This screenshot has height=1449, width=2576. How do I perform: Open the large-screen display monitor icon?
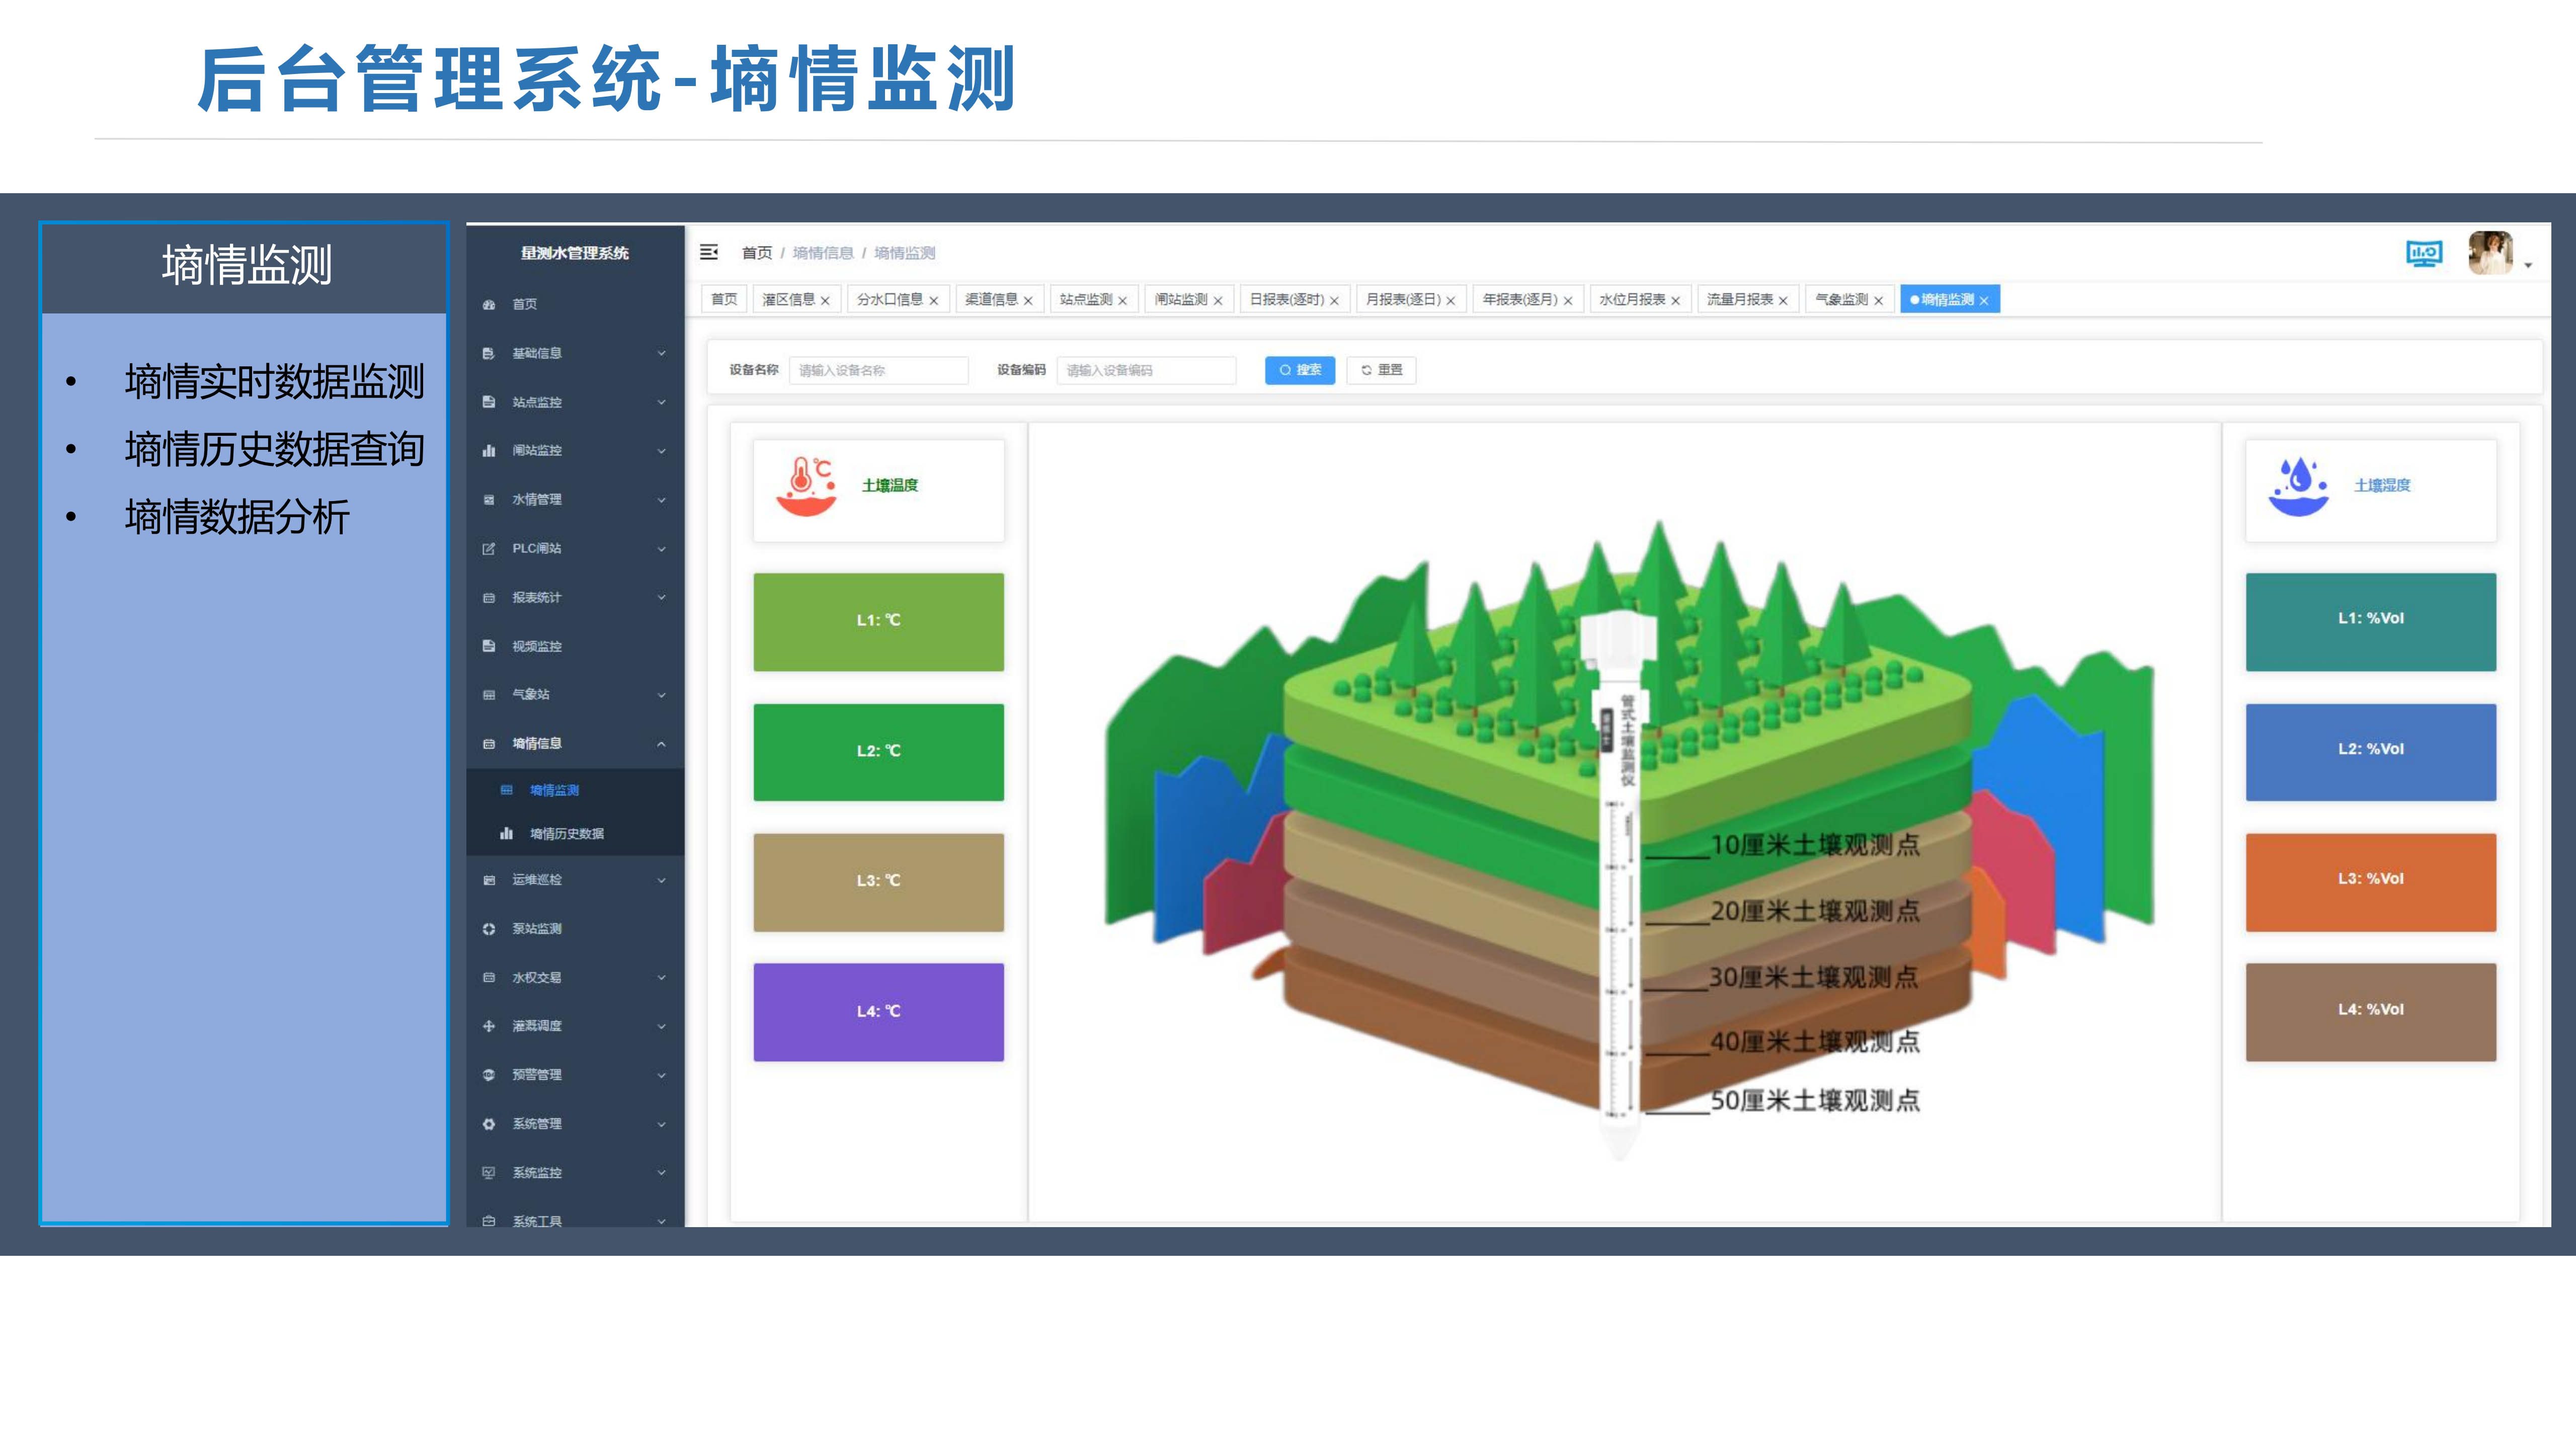coord(2423,254)
